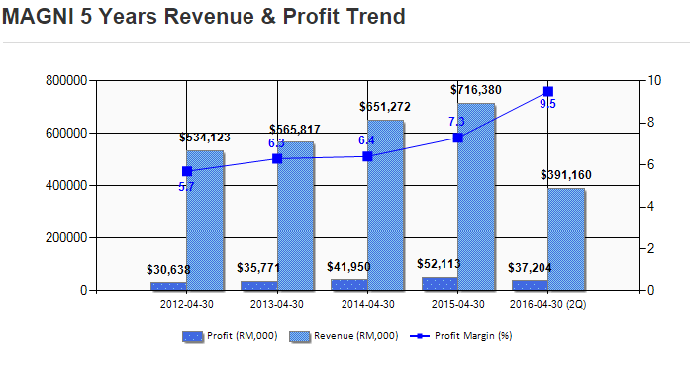Click the $391,160 revenue label
Viewport: 690px width, 370px height.
pos(566,175)
